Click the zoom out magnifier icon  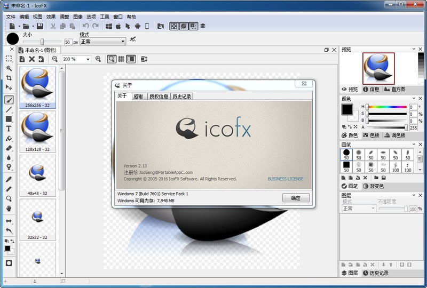click(x=55, y=59)
